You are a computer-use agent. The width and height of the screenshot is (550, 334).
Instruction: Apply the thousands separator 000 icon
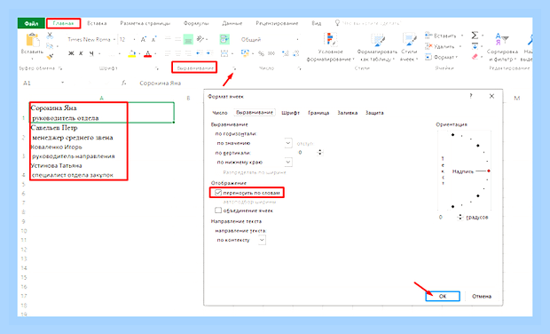coord(271,53)
